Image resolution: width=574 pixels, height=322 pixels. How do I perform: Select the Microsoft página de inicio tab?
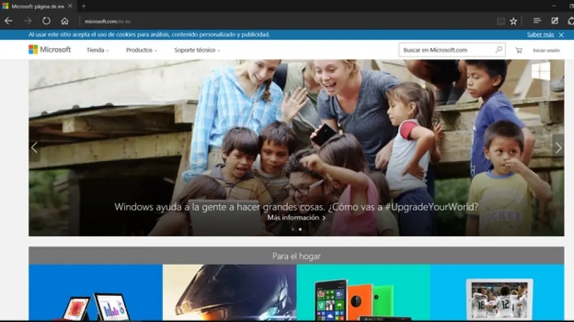tap(37, 6)
